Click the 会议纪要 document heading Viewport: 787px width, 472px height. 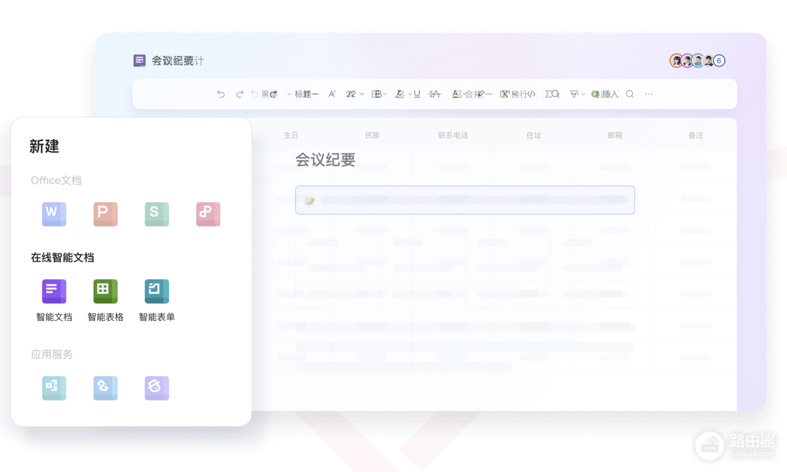[x=325, y=160]
